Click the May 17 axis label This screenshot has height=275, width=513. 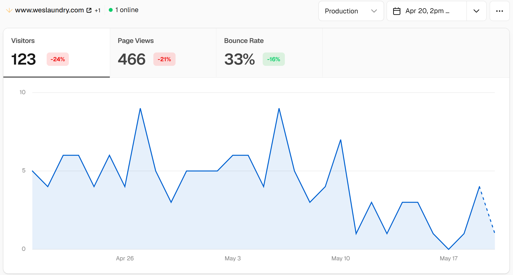click(449, 258)
